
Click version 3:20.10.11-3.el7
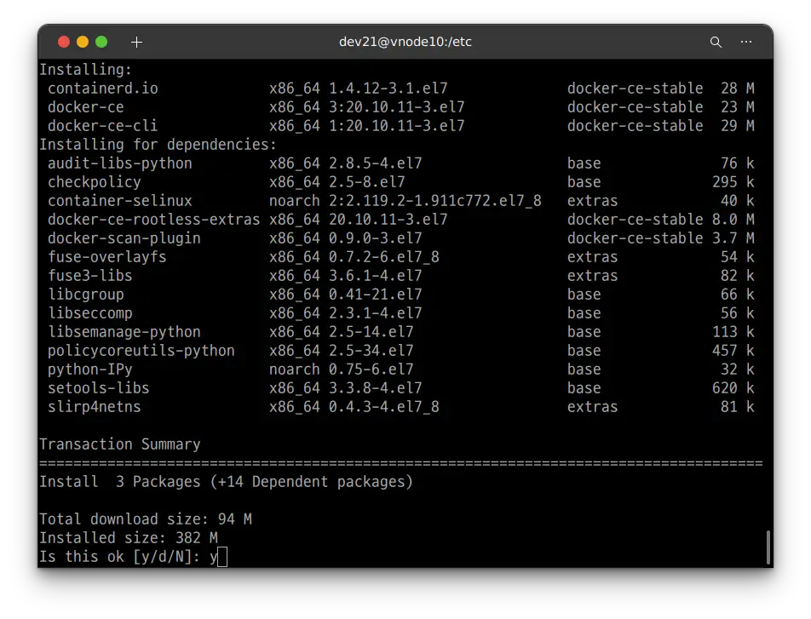pos(397,107)
